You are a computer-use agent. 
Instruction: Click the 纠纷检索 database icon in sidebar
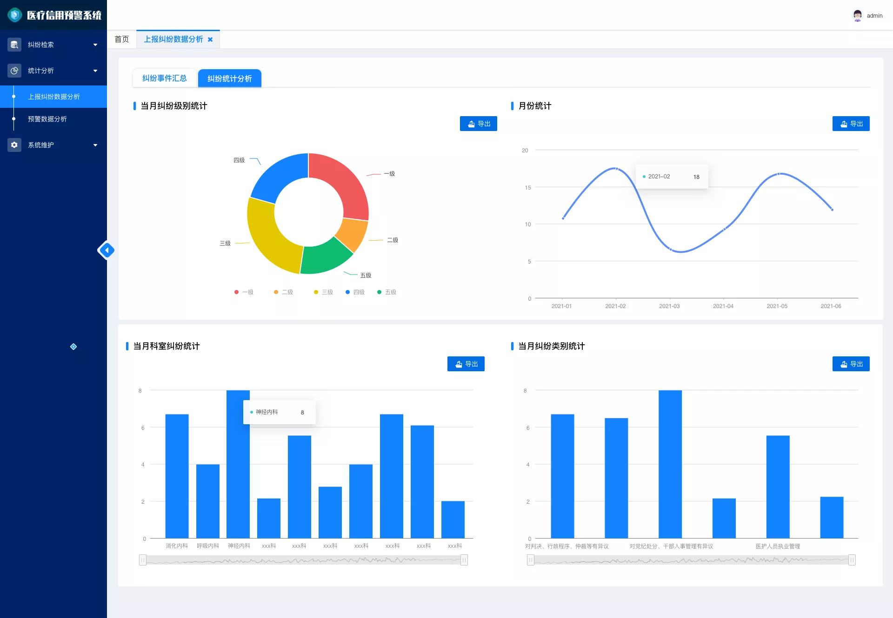pyautogui.click(x=14, y=45)
